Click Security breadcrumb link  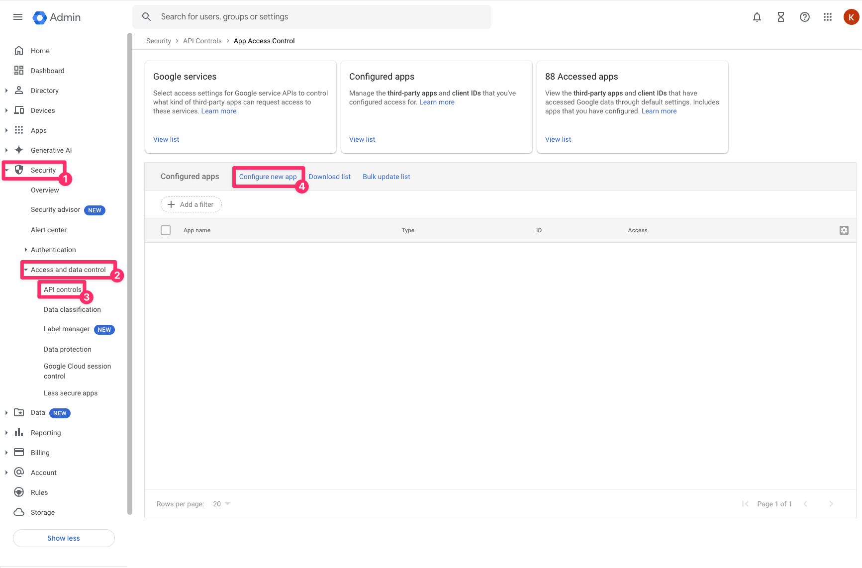click(159, 41)
